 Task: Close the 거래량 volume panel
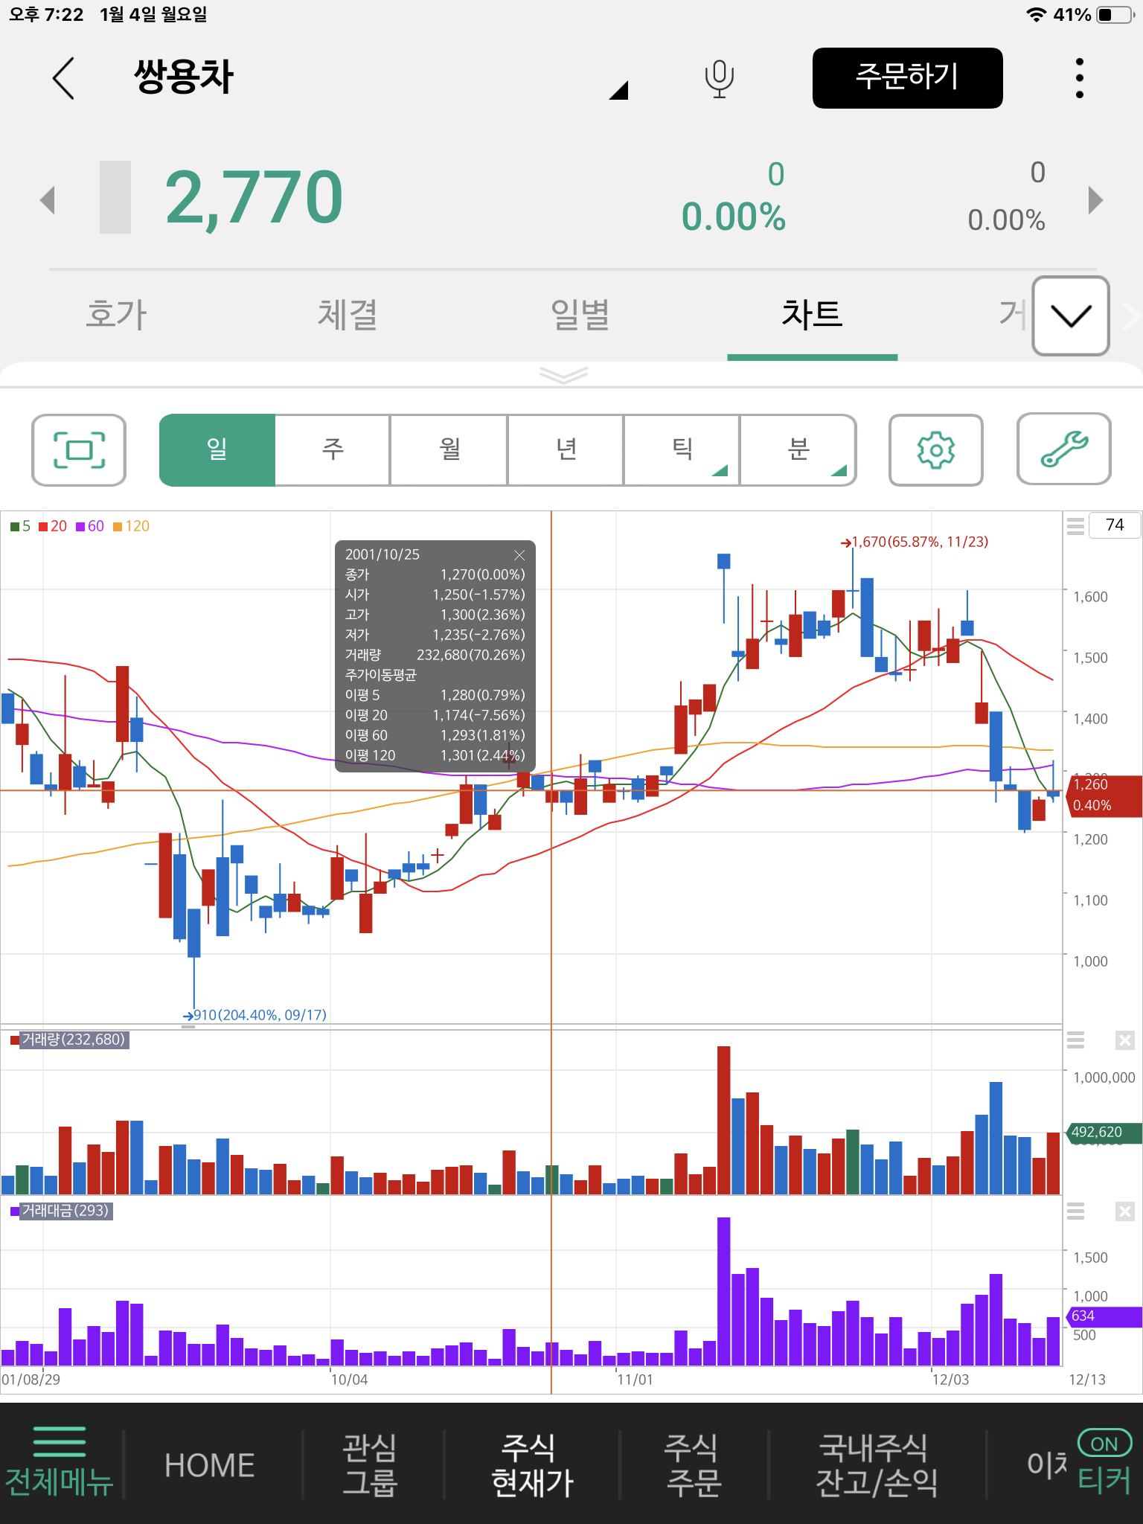tap(1125, 1040)
